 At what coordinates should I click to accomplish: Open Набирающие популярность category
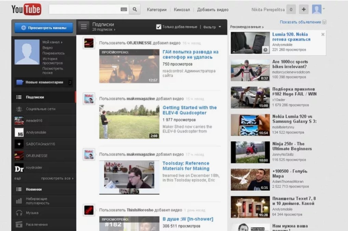[x=44, y=201]
